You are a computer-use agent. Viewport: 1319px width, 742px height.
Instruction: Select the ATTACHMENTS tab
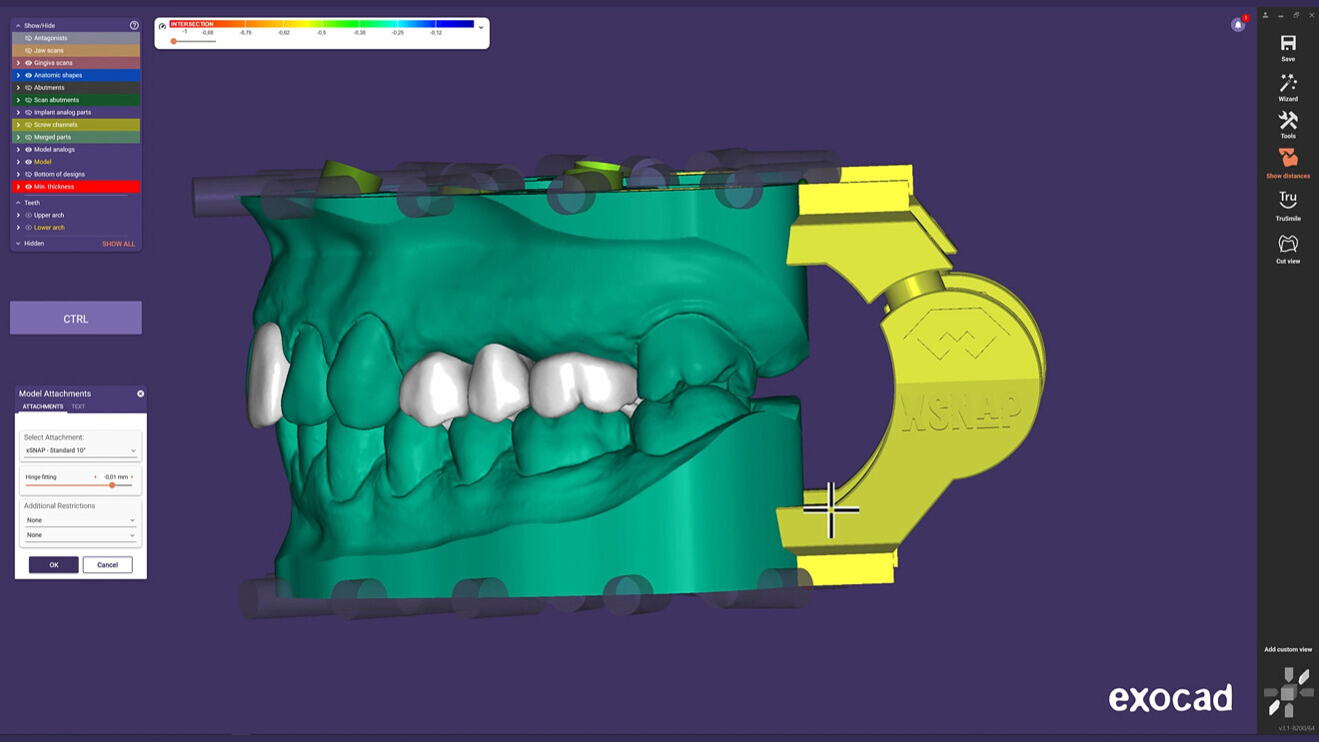[x=41, y=406]
